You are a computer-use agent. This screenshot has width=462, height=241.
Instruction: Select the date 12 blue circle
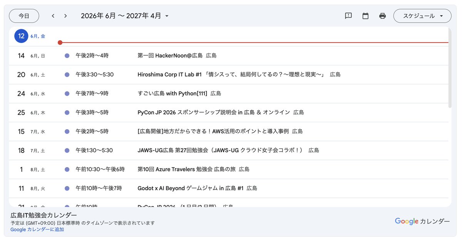coord(21,36)
